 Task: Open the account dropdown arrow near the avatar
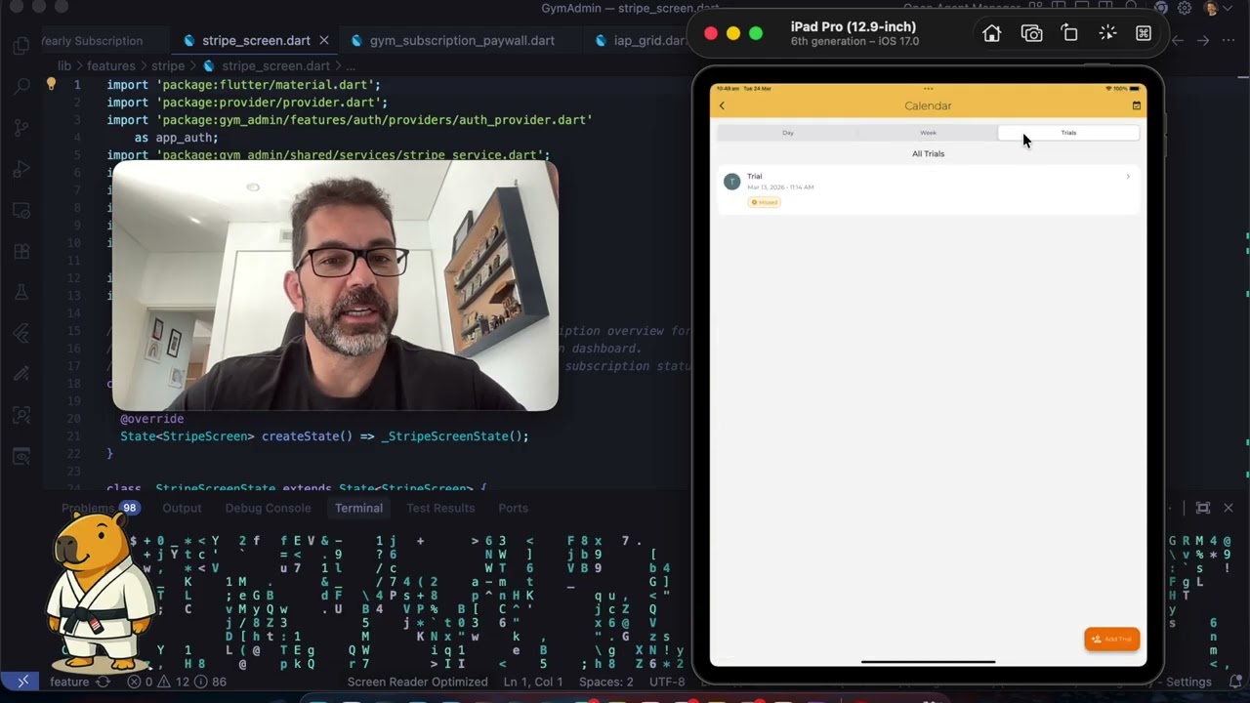pyautogui.click(x=1228, y=8)
